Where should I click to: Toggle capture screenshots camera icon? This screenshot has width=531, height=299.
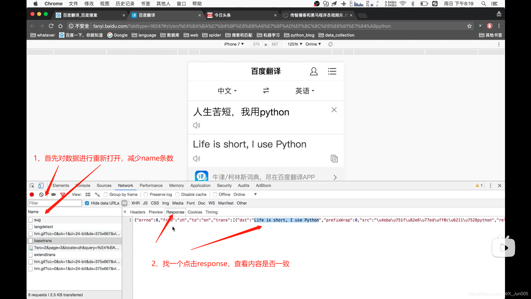(x=54, y=195)
